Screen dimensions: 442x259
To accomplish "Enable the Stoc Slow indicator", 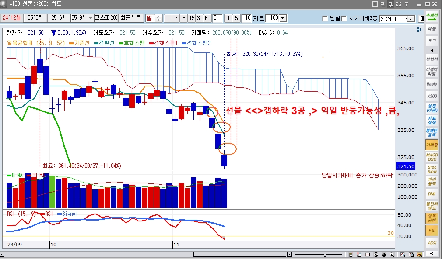I will tap(432, 169).
